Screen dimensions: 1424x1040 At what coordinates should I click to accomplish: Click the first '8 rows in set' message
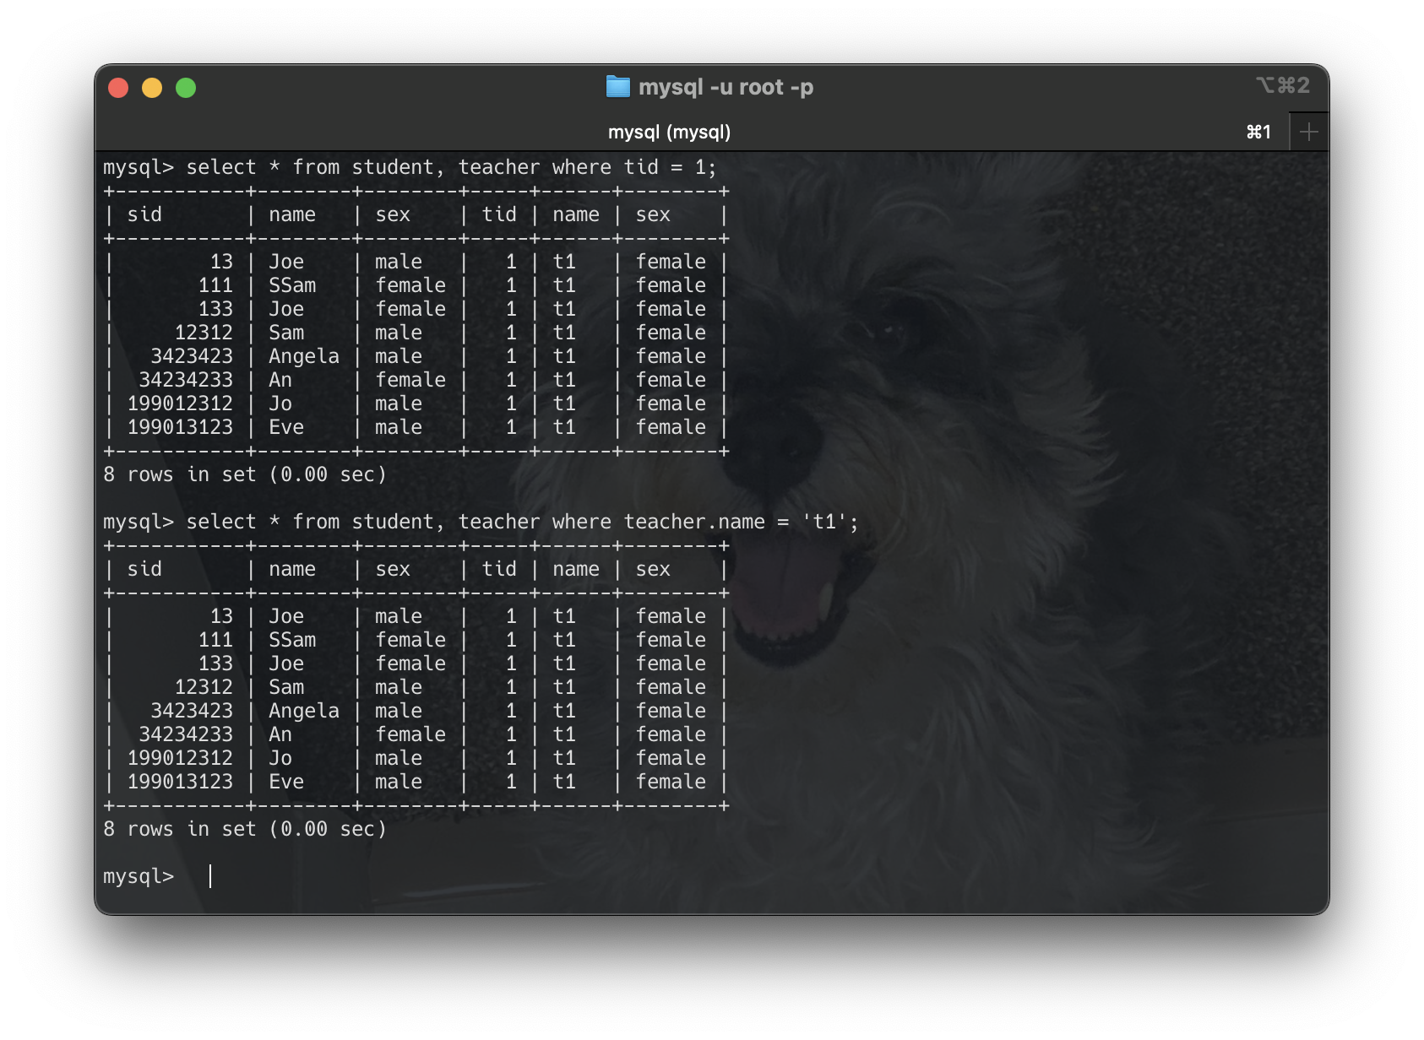pos(244,474)
